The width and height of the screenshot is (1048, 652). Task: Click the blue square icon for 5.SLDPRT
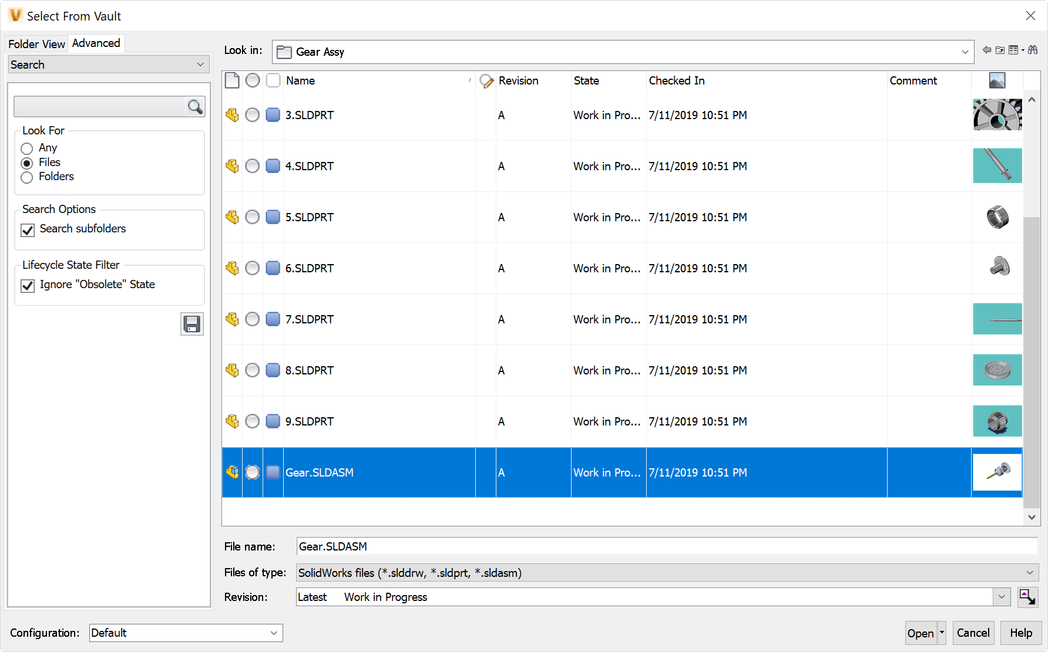tap(273, 217)
